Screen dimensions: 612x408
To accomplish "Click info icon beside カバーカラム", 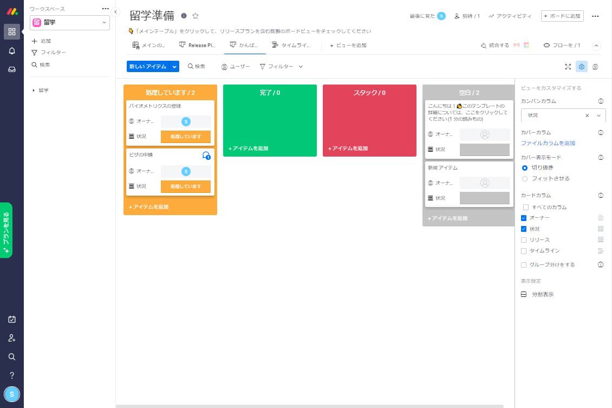I will [601, 133].
